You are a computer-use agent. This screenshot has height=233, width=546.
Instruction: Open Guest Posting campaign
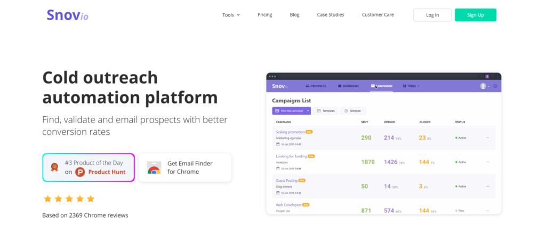point(286,181)
